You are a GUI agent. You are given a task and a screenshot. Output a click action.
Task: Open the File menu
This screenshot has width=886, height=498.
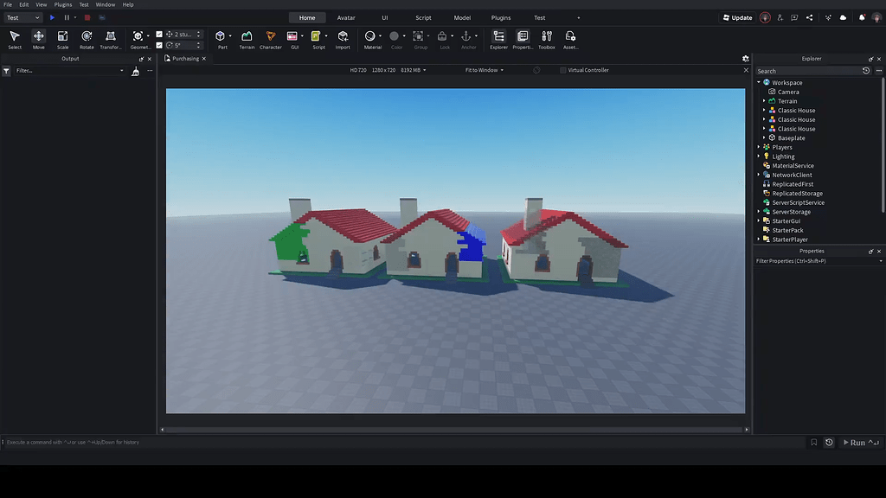point(8,4)
